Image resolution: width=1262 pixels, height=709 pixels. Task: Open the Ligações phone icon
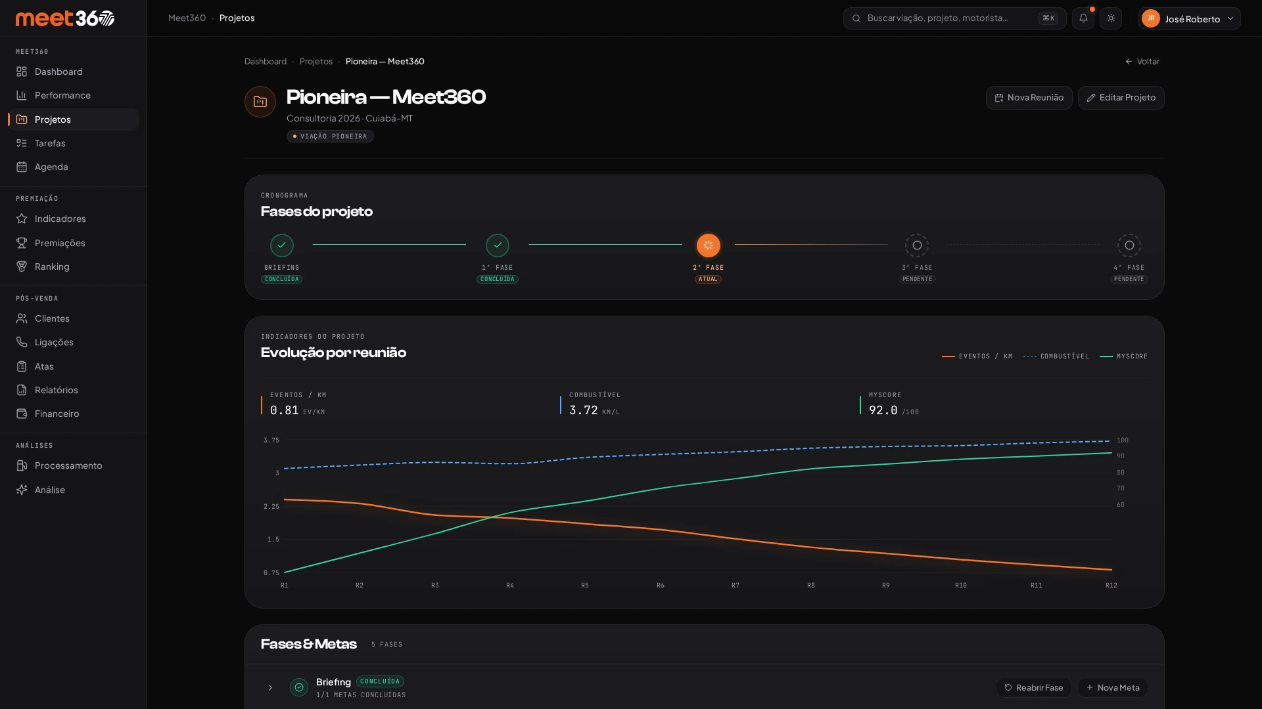tap(22, 342)
